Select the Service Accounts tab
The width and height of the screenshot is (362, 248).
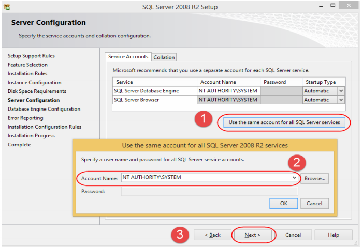(128, 57)
